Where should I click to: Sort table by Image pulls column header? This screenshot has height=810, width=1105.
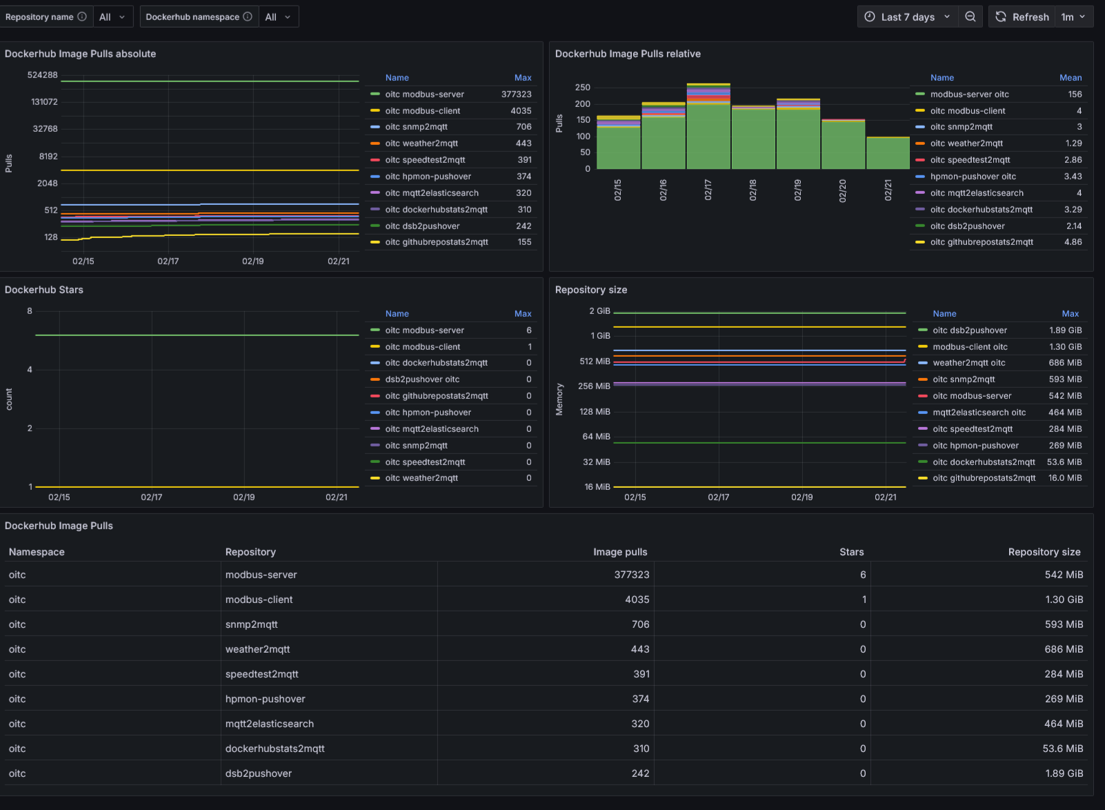(619, 552)
